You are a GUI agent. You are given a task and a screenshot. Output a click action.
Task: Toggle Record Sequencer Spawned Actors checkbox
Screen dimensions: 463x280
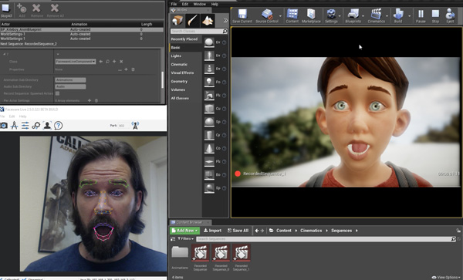57,93
